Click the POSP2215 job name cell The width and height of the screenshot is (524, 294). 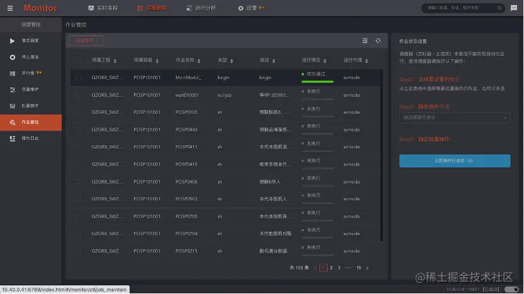pyautogui.click(x=186, y=251)
